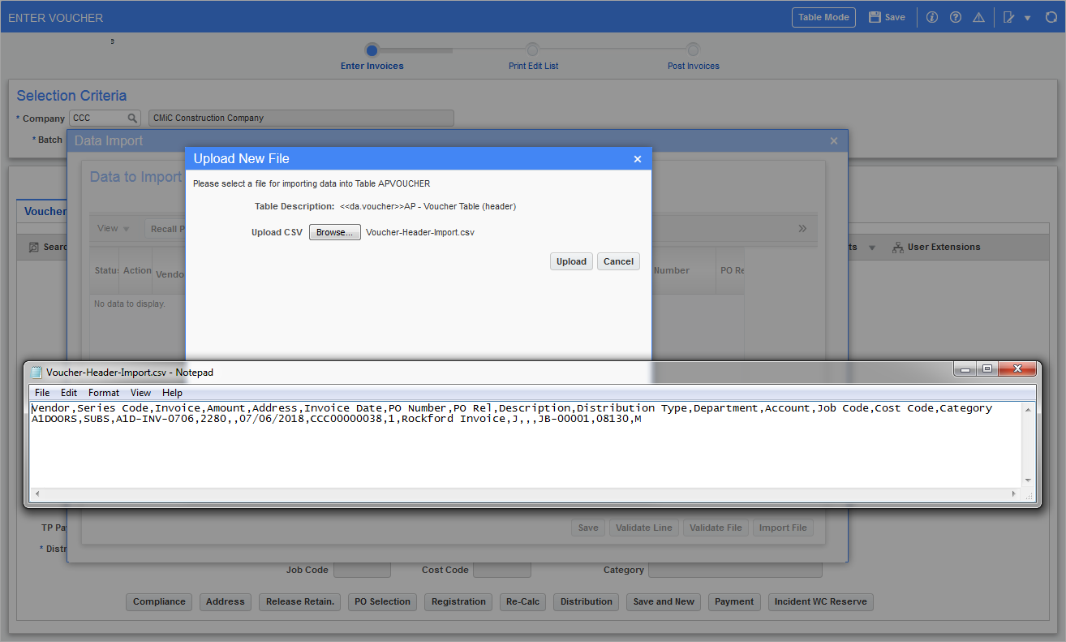The width and height of the screenshot is (1066, 642).
Task: Click the Browse button to choose a CSV
Action: [334, 231]
